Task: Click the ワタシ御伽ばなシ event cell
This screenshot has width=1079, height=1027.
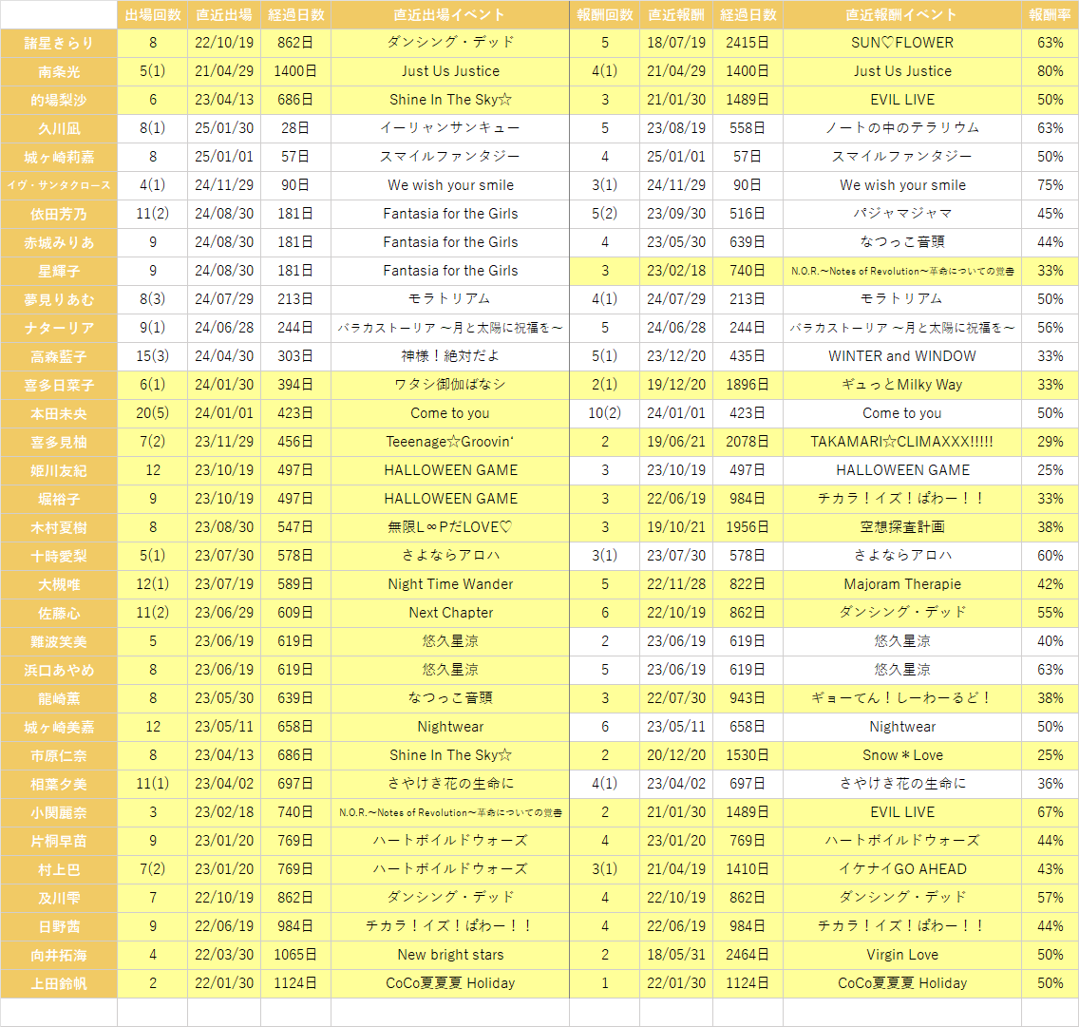Action: pos(450,385)
